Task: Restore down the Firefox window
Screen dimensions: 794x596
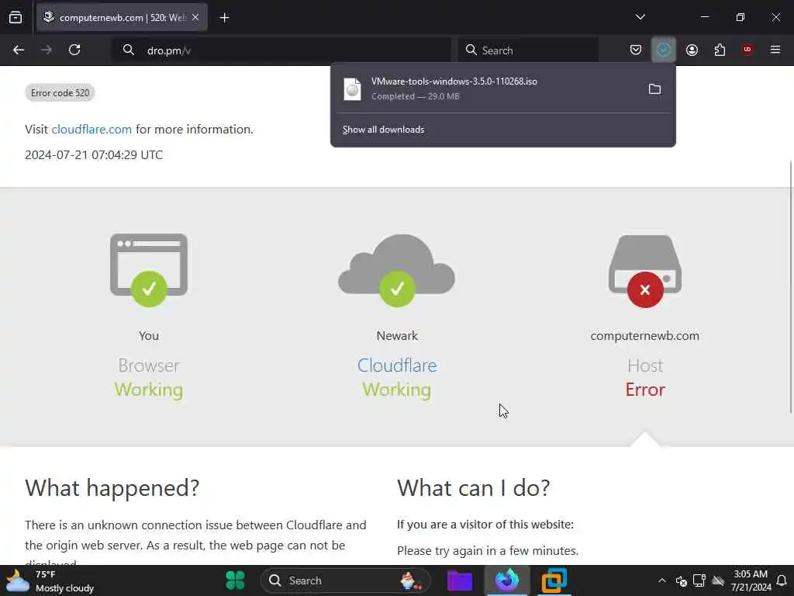Action: pyautogui.click(x=740, y=17)
